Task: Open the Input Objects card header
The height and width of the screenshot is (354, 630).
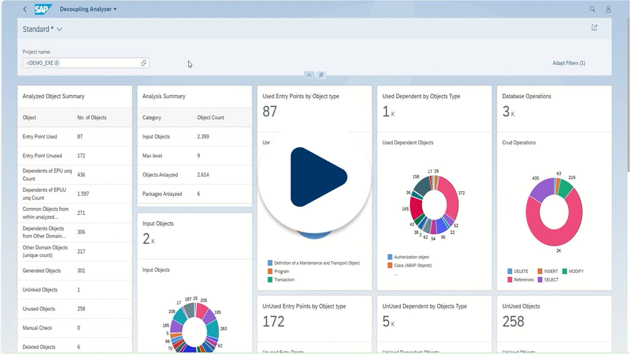Action: (195, 235)
